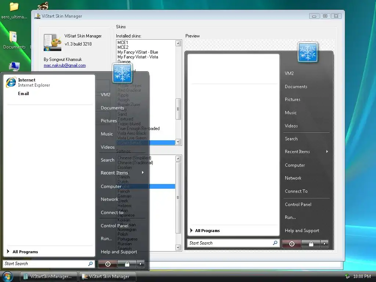The width and height of the screenshot is (376, 282).
Task: Click the mac.nakrub@gmail.com email link
Action: click(x=65, y=65)
